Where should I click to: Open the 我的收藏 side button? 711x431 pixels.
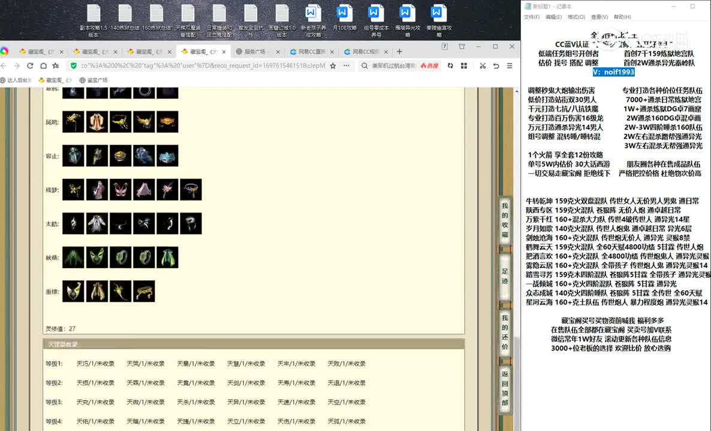point(505,220)
